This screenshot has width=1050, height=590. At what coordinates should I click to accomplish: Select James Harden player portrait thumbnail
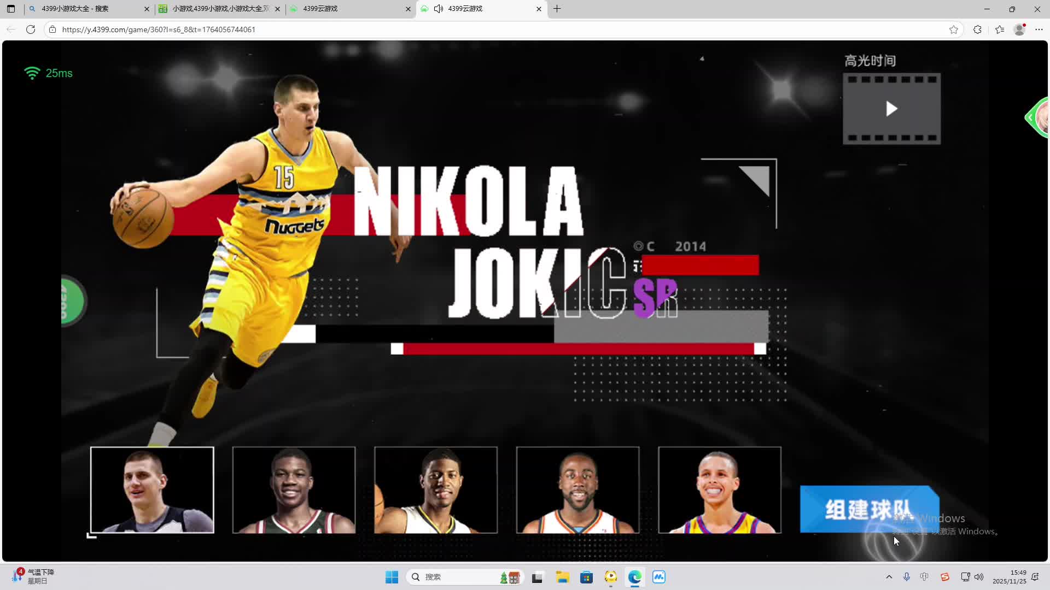[577, 490]
